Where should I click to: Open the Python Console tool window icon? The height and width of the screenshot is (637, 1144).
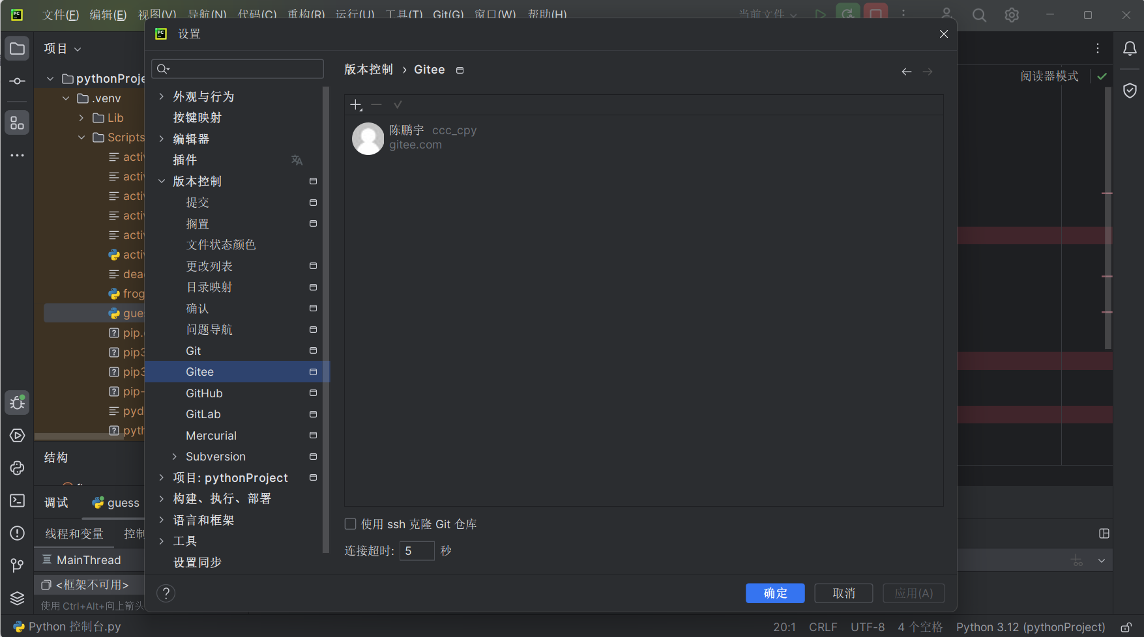(x=18, y=468)
